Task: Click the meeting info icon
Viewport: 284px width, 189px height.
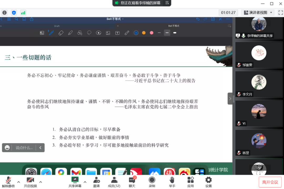Action: pos(4,13)
